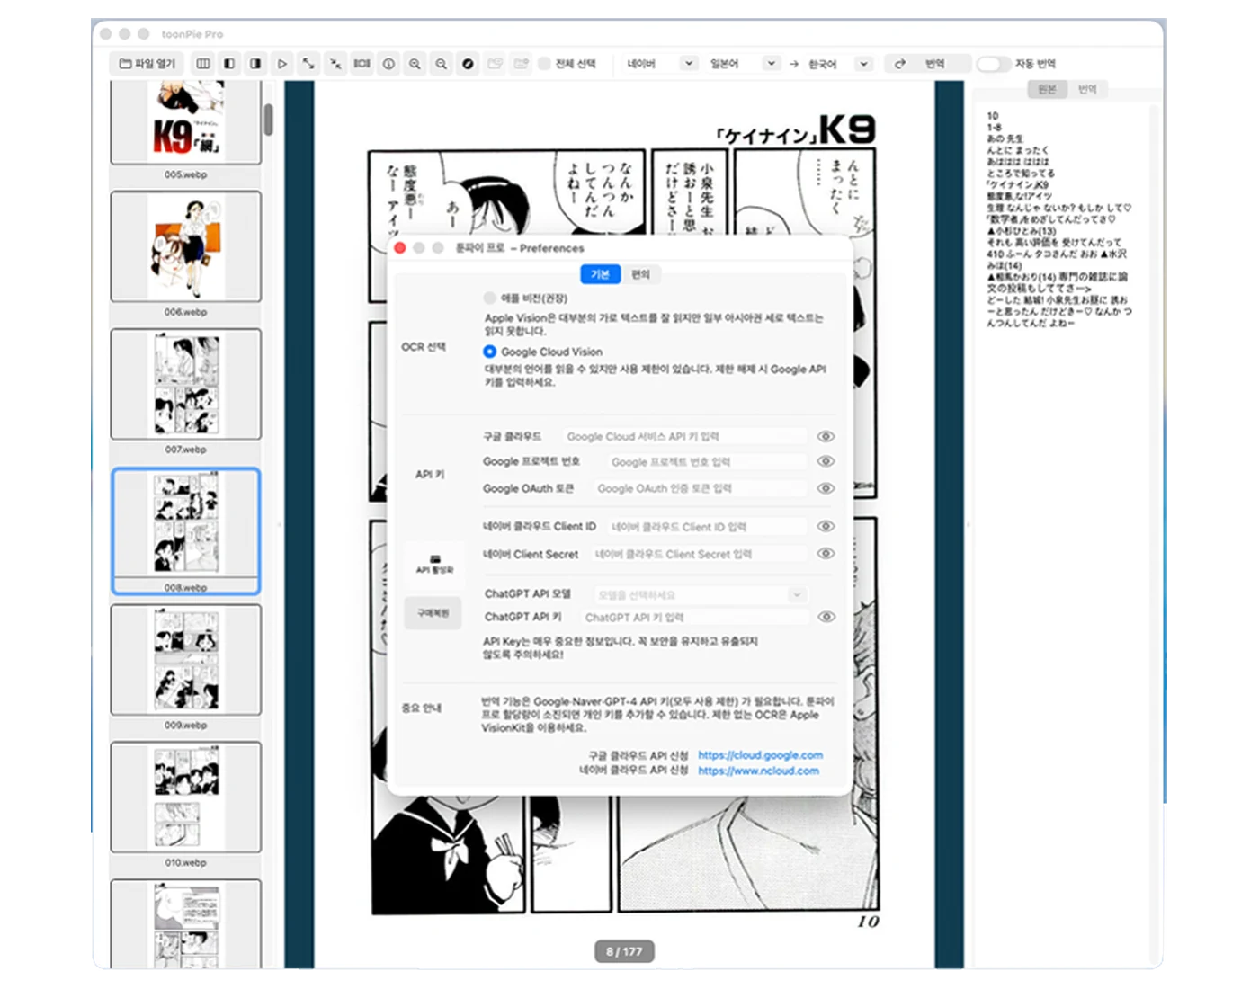
Task: Select the 005.webp thumbnail
Action: 186,123
